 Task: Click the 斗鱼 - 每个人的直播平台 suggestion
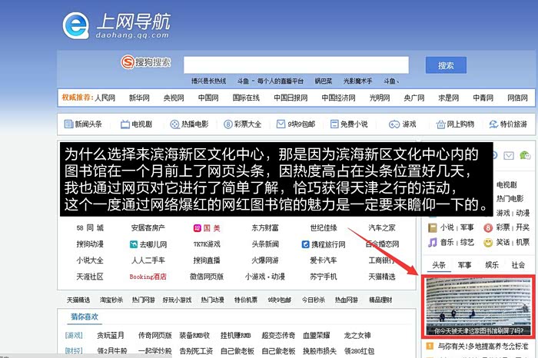pyautogui.click(x=271, y=81)
